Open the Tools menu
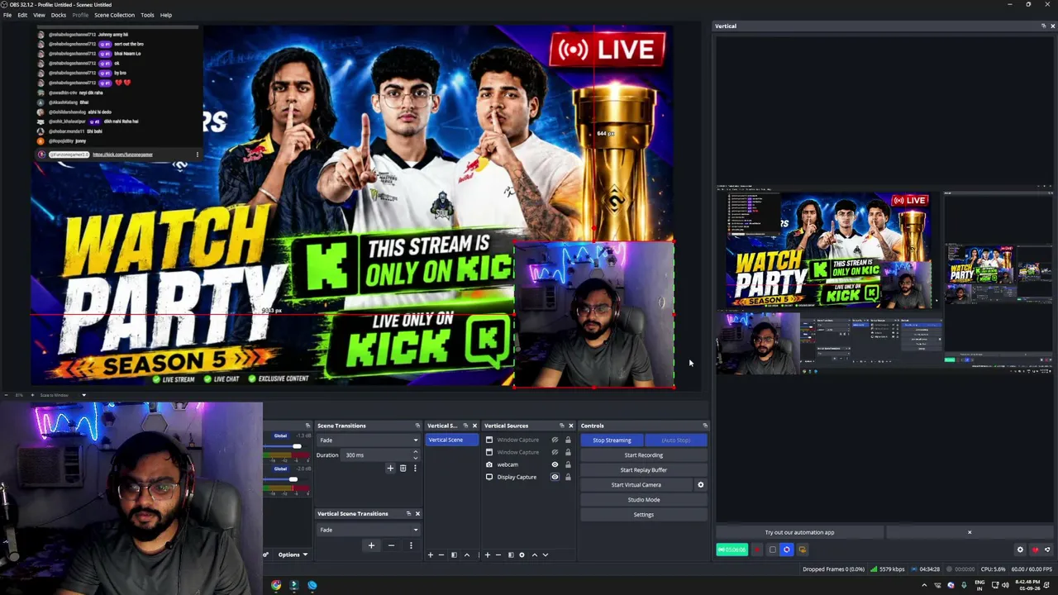The image size is (1058, 595). pyautogui.click(x=147, y=15)
